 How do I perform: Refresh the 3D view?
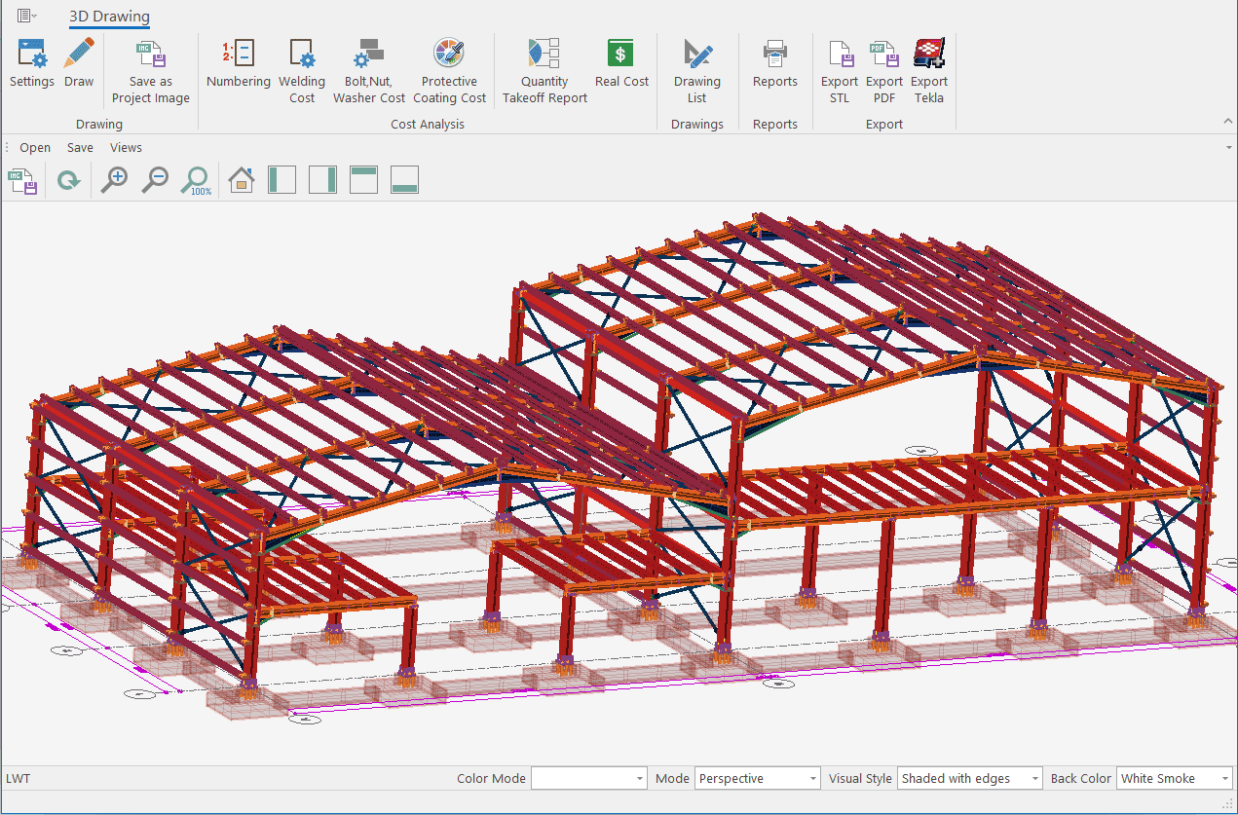pyautogui.click(x=68, y=180)
